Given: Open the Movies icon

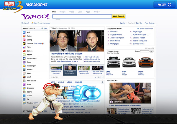Looking at the screenshot, I should [24, 69].
